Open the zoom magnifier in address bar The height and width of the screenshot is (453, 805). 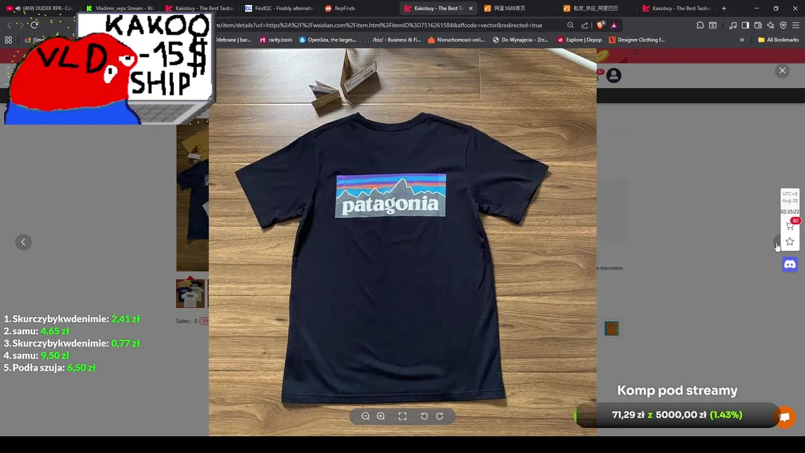pyautogui.click(x=570, y=25)
